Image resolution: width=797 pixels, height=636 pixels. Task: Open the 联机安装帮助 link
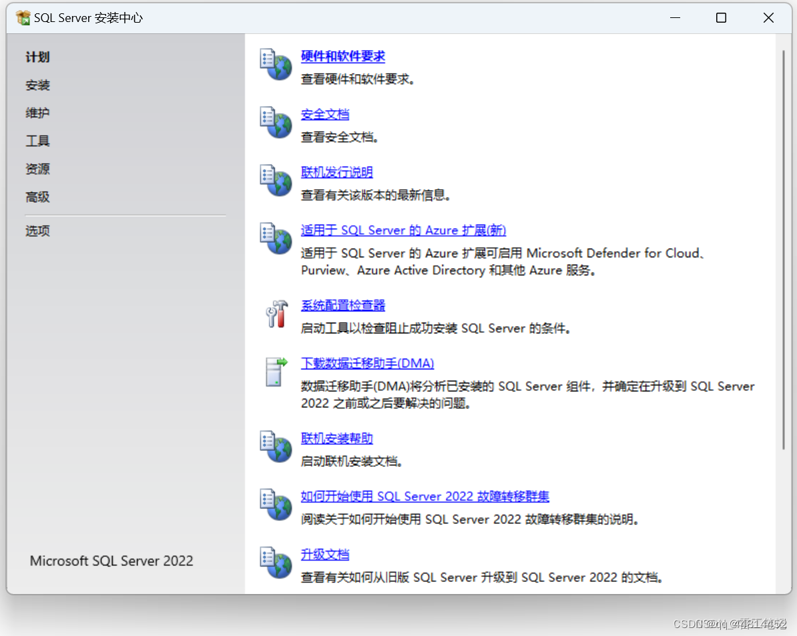point(336,438)
